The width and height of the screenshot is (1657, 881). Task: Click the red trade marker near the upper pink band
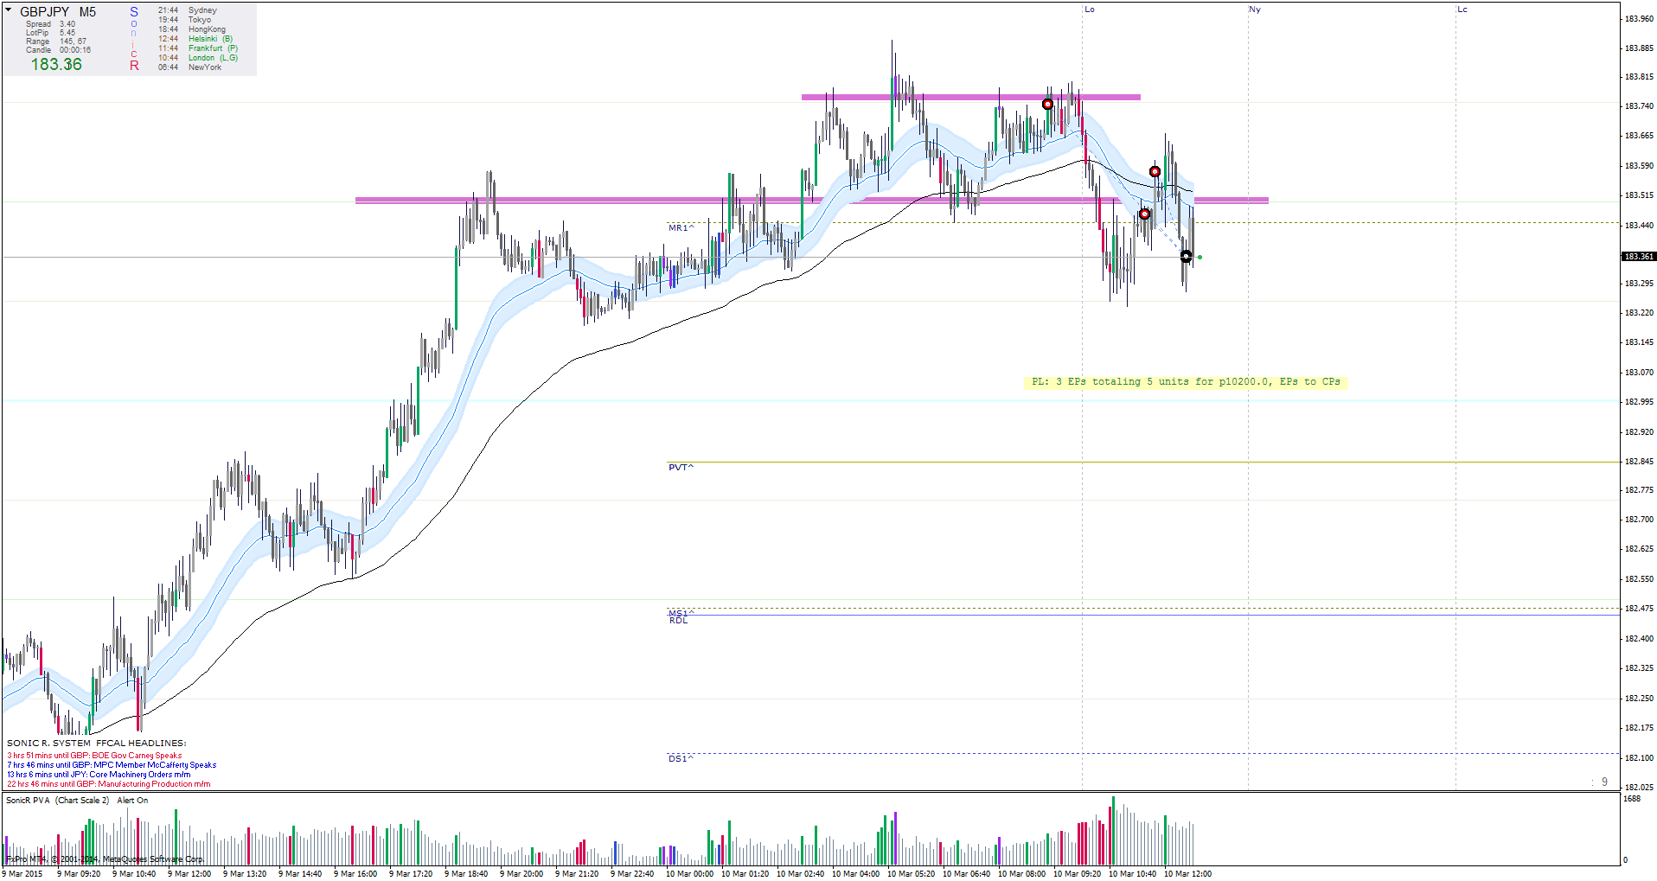pos(1047,105)
